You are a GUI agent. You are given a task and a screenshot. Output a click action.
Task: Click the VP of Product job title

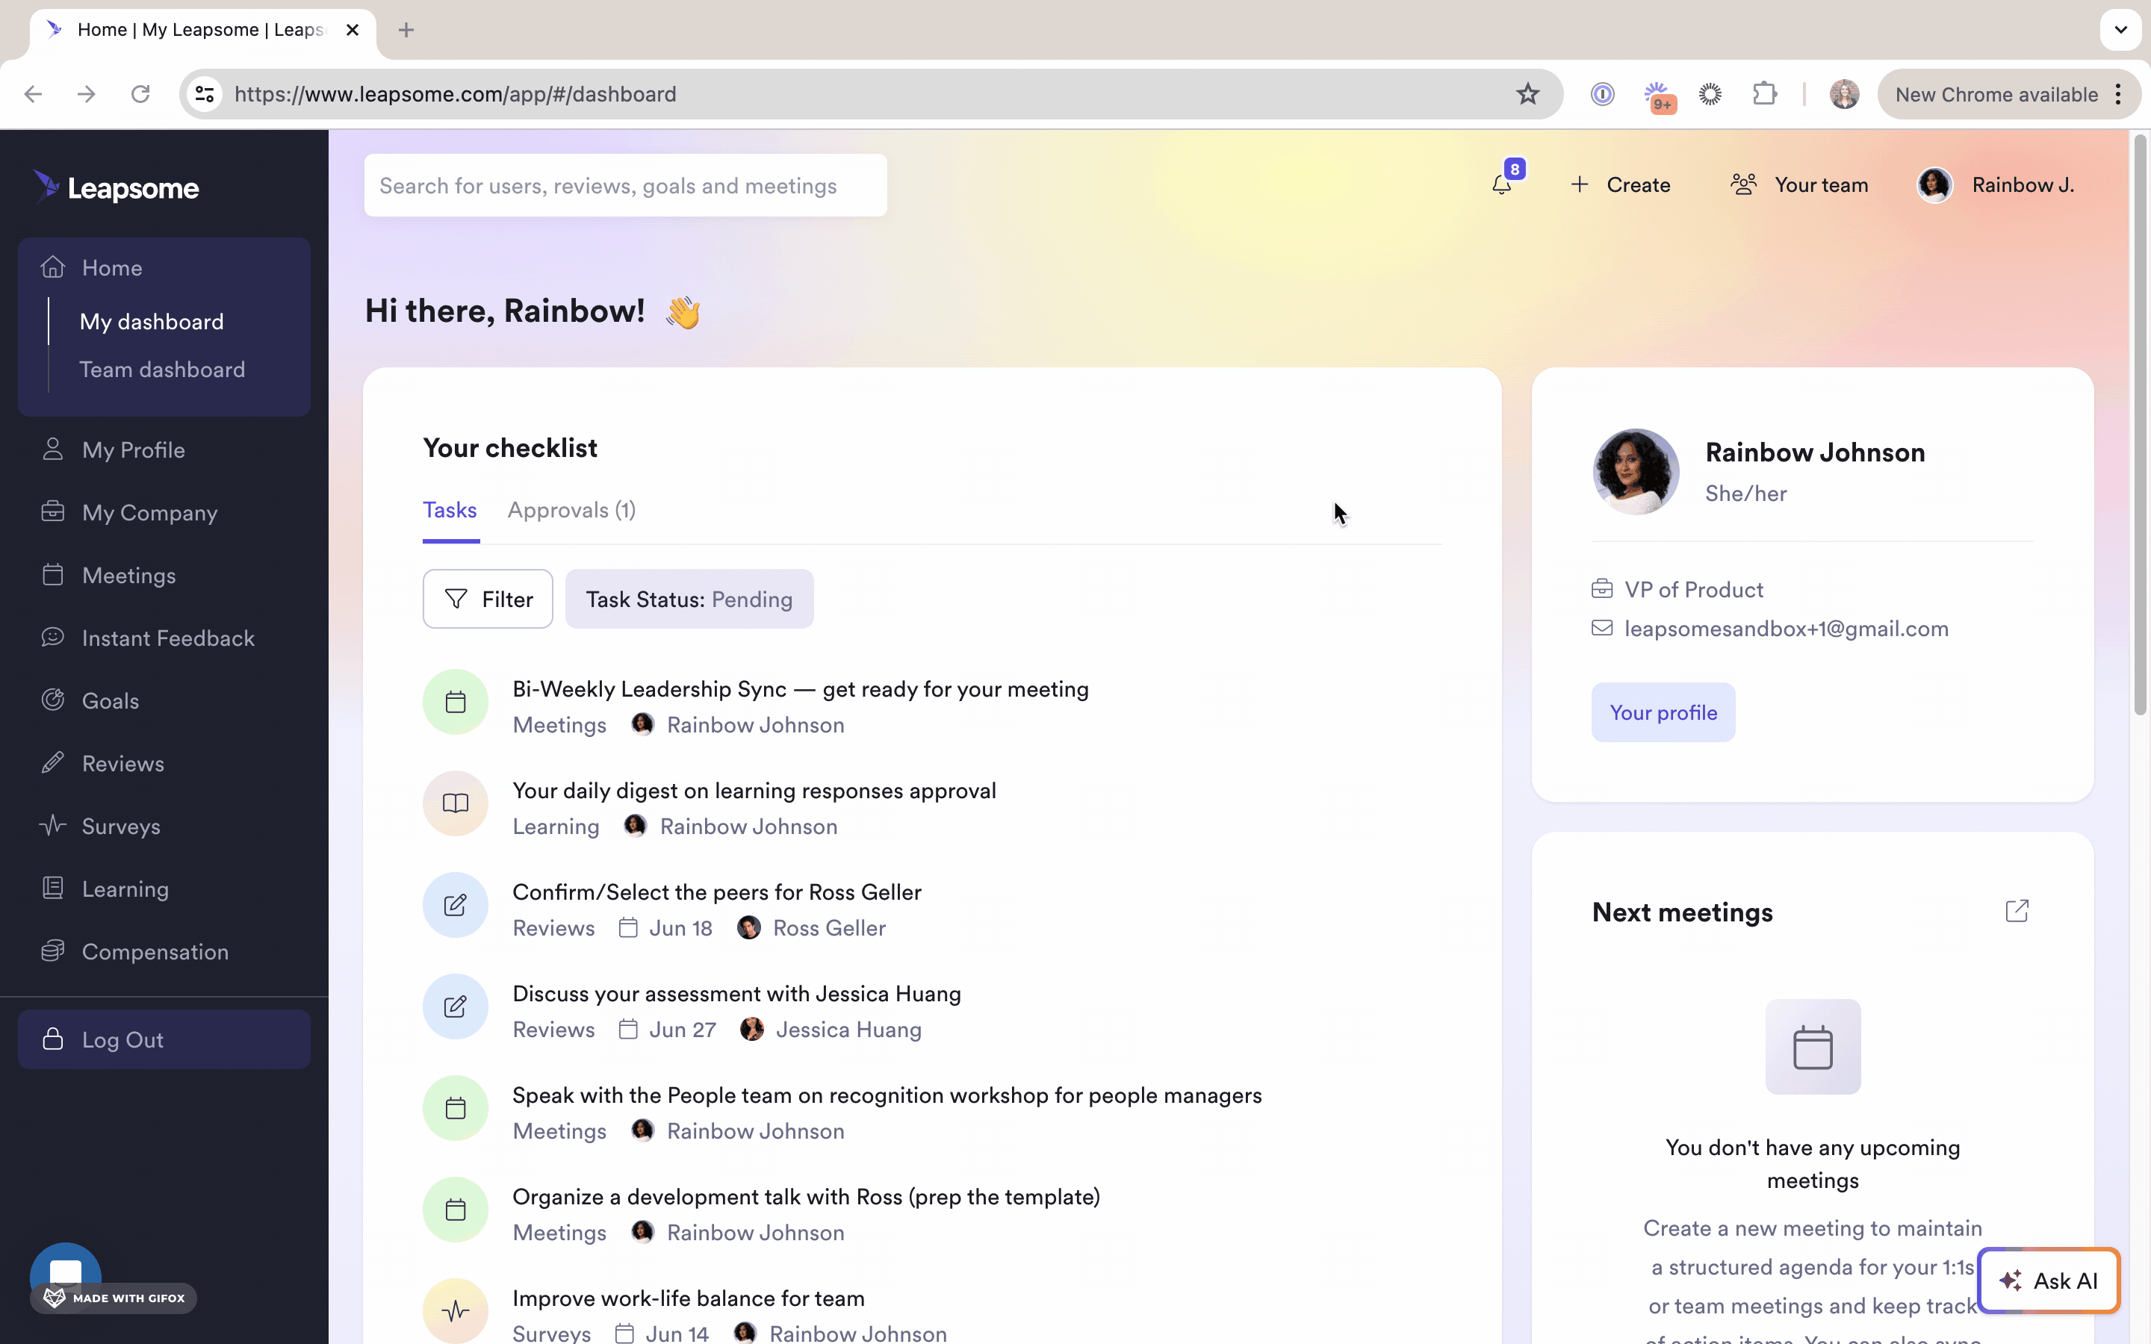click(x=1693, y=589)
